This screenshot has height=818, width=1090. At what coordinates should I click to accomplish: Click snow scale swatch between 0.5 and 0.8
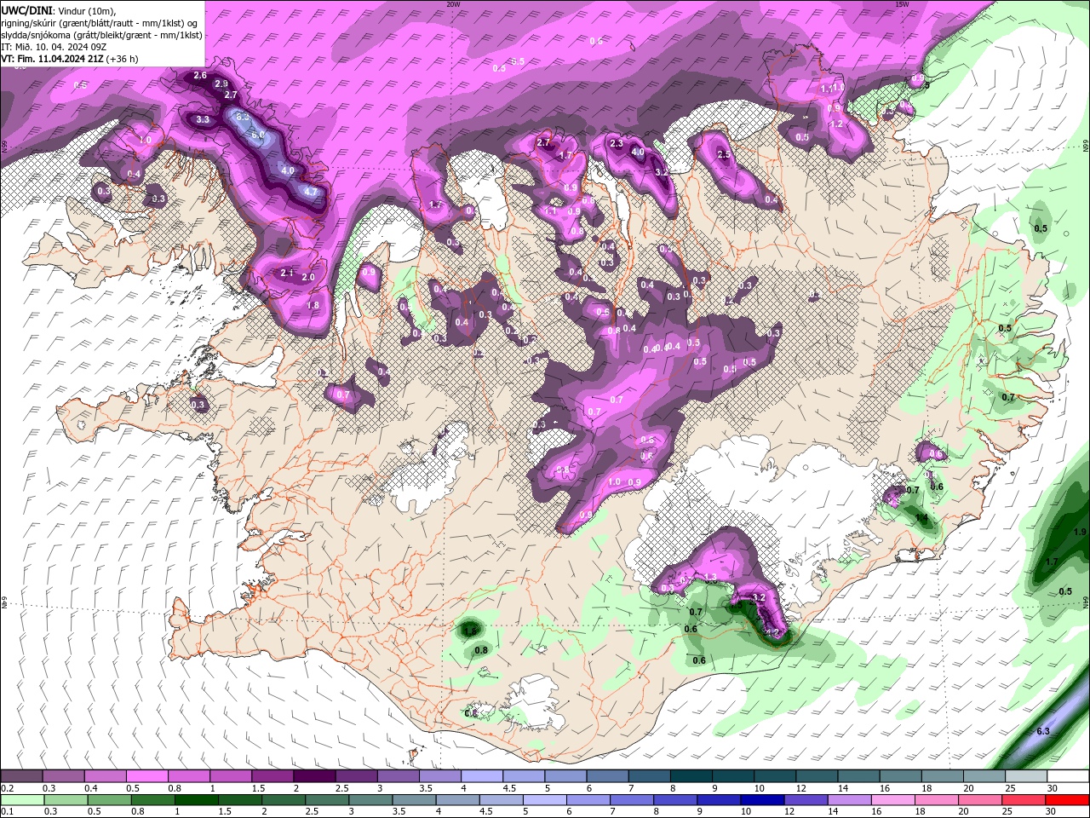146,776
